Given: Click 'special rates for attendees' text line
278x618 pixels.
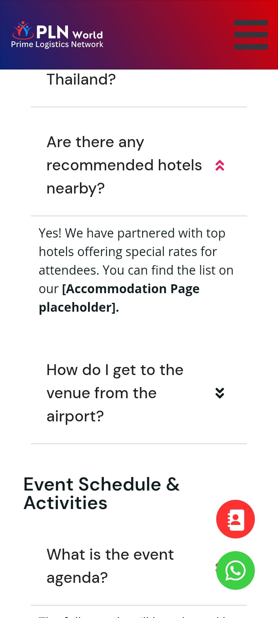Looking at the screenshot, I should pos(127,252).
